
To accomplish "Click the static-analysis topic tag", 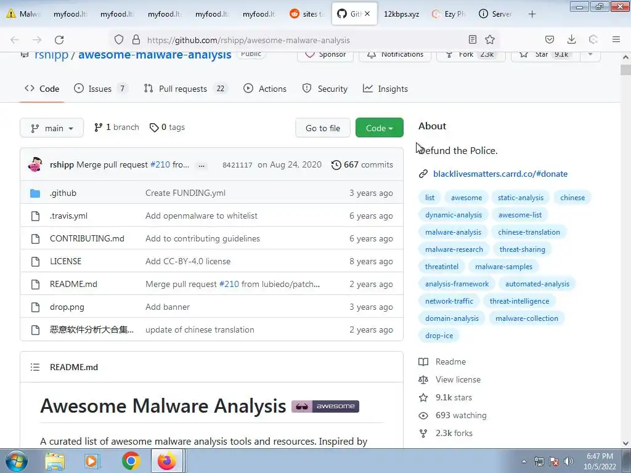I will (x=520, y=198).
